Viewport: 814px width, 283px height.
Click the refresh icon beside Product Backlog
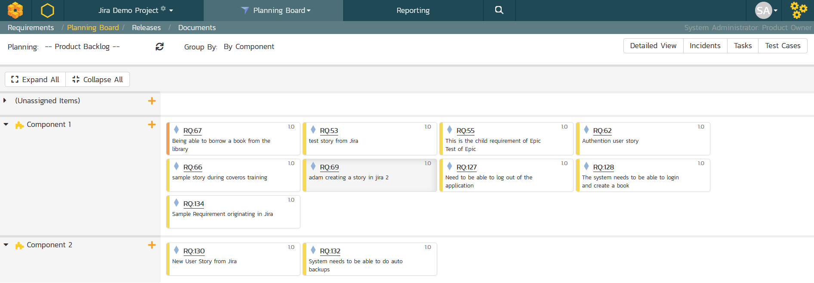[x=160, y=46]
